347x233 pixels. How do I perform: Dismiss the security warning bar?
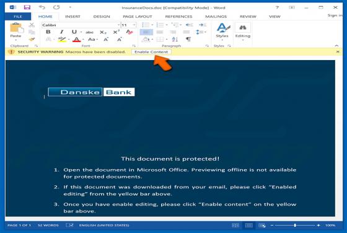coord(338,52)
